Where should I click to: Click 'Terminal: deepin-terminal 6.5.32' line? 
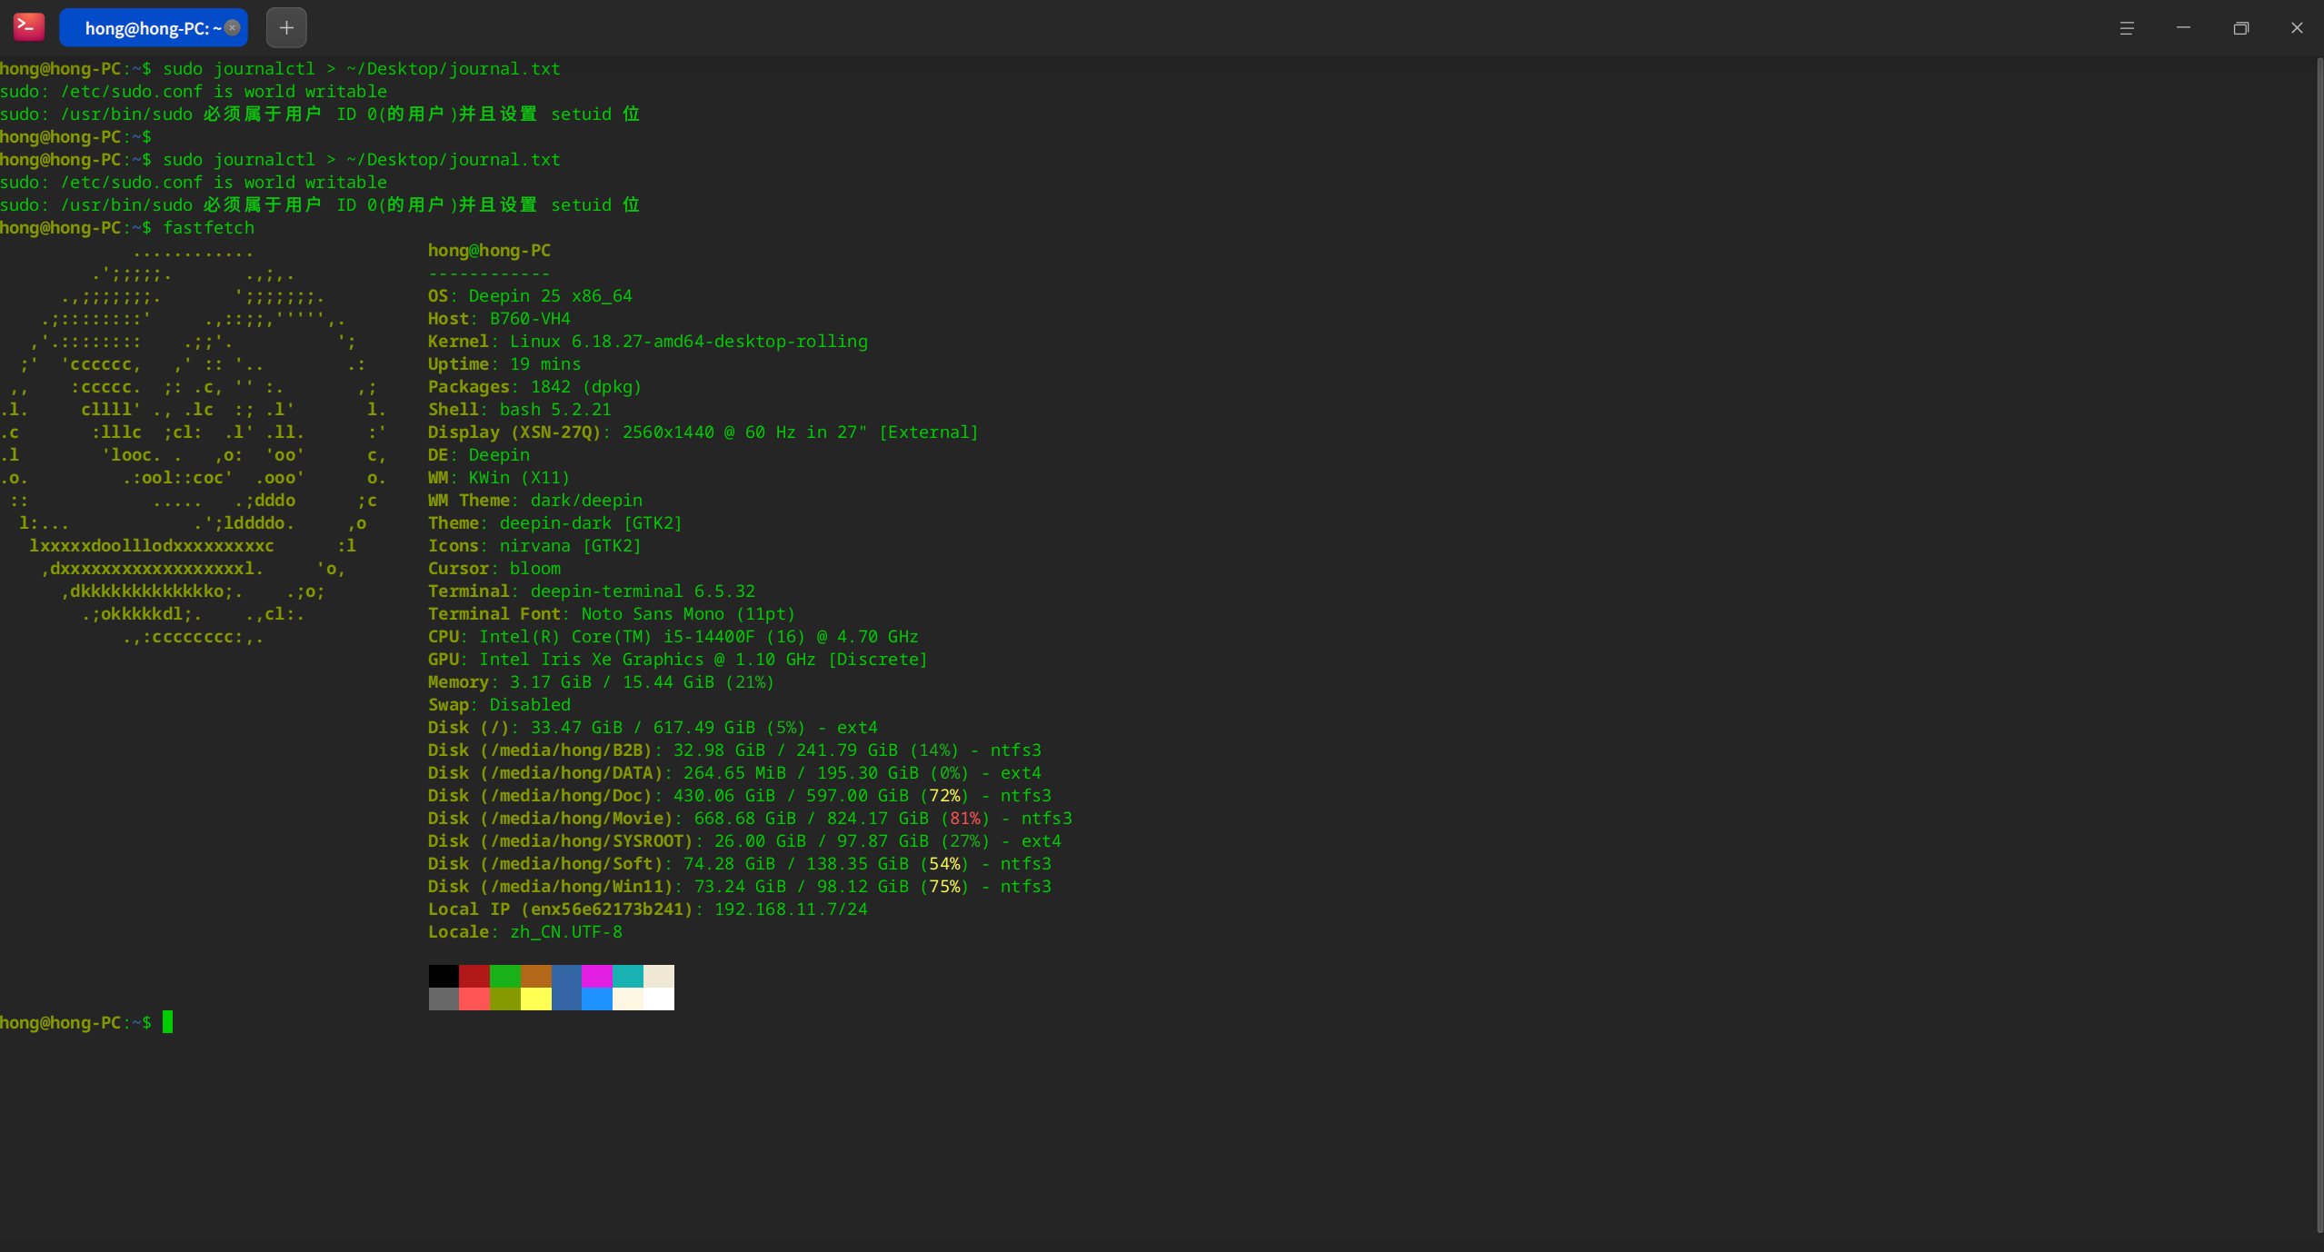tap(592, 591)
